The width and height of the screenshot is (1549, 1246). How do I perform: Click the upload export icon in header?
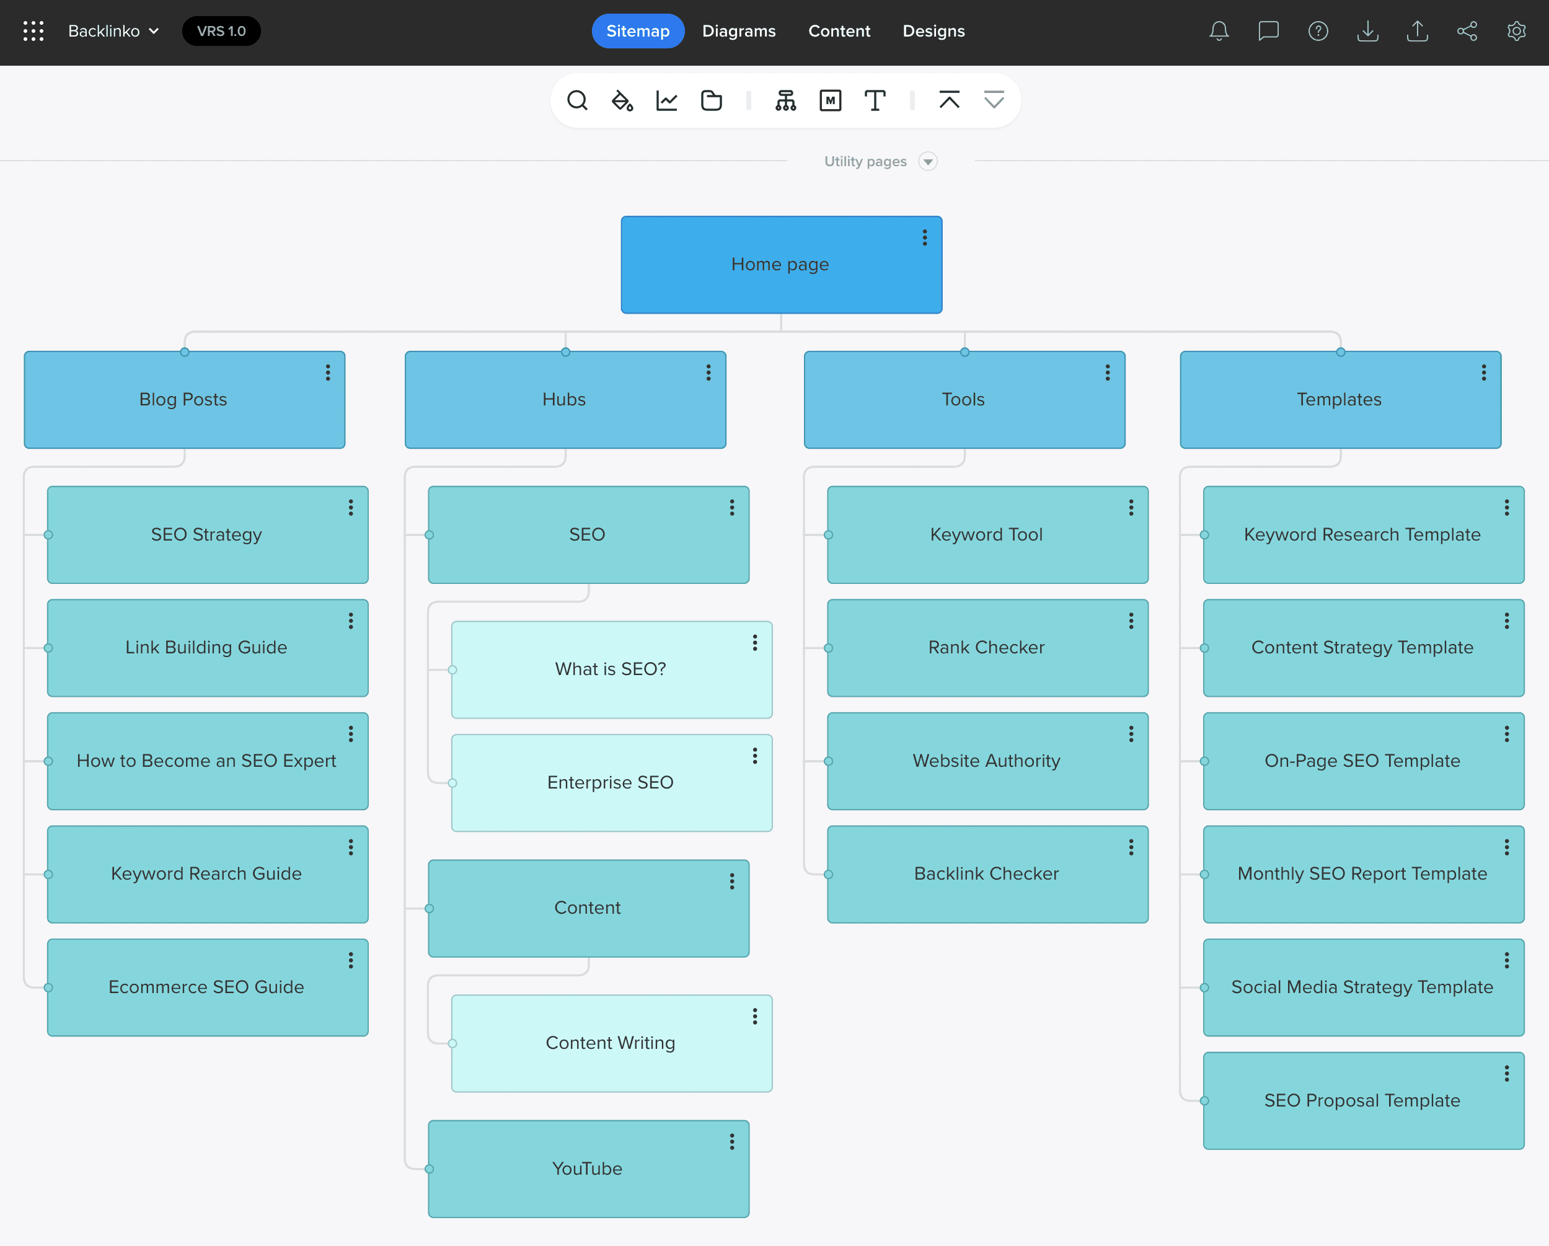click(x=1417, y=31)
